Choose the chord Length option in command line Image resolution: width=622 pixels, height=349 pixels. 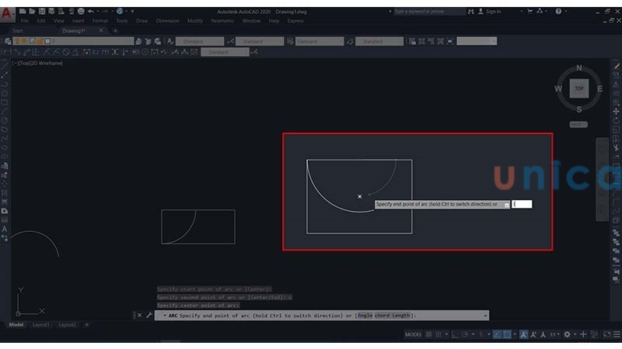(x=392, y=316)
